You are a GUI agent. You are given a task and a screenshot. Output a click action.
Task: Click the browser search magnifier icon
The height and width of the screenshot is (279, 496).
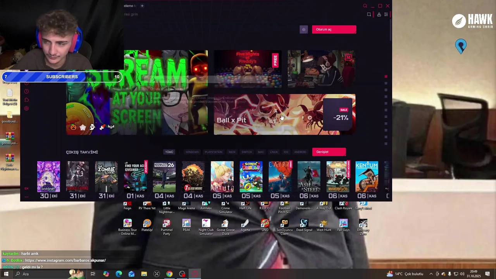(x=365, y=6)
